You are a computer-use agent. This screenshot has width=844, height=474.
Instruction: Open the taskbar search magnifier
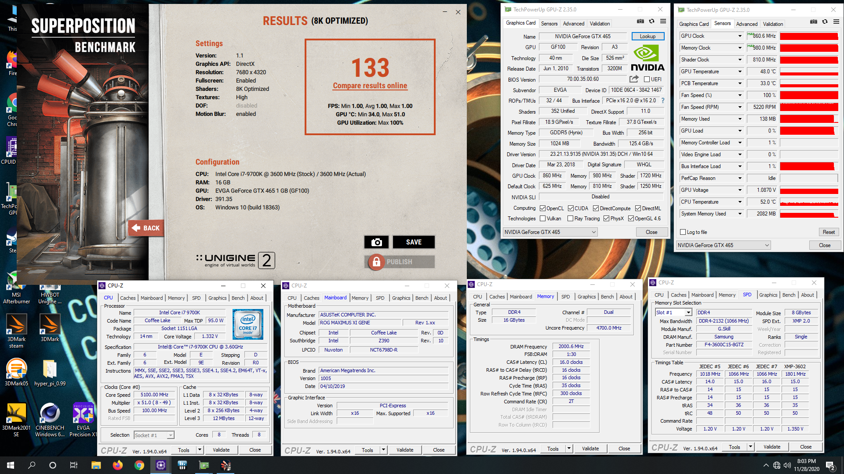click(32, 465)
